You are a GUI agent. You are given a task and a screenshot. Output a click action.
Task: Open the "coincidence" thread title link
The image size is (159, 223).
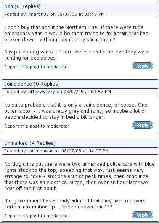click(18, 84)
